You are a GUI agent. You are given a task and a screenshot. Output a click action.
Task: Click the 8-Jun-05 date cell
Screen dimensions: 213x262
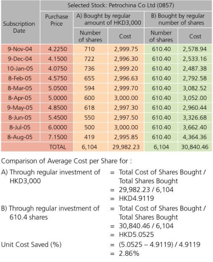tap(20, 117)
